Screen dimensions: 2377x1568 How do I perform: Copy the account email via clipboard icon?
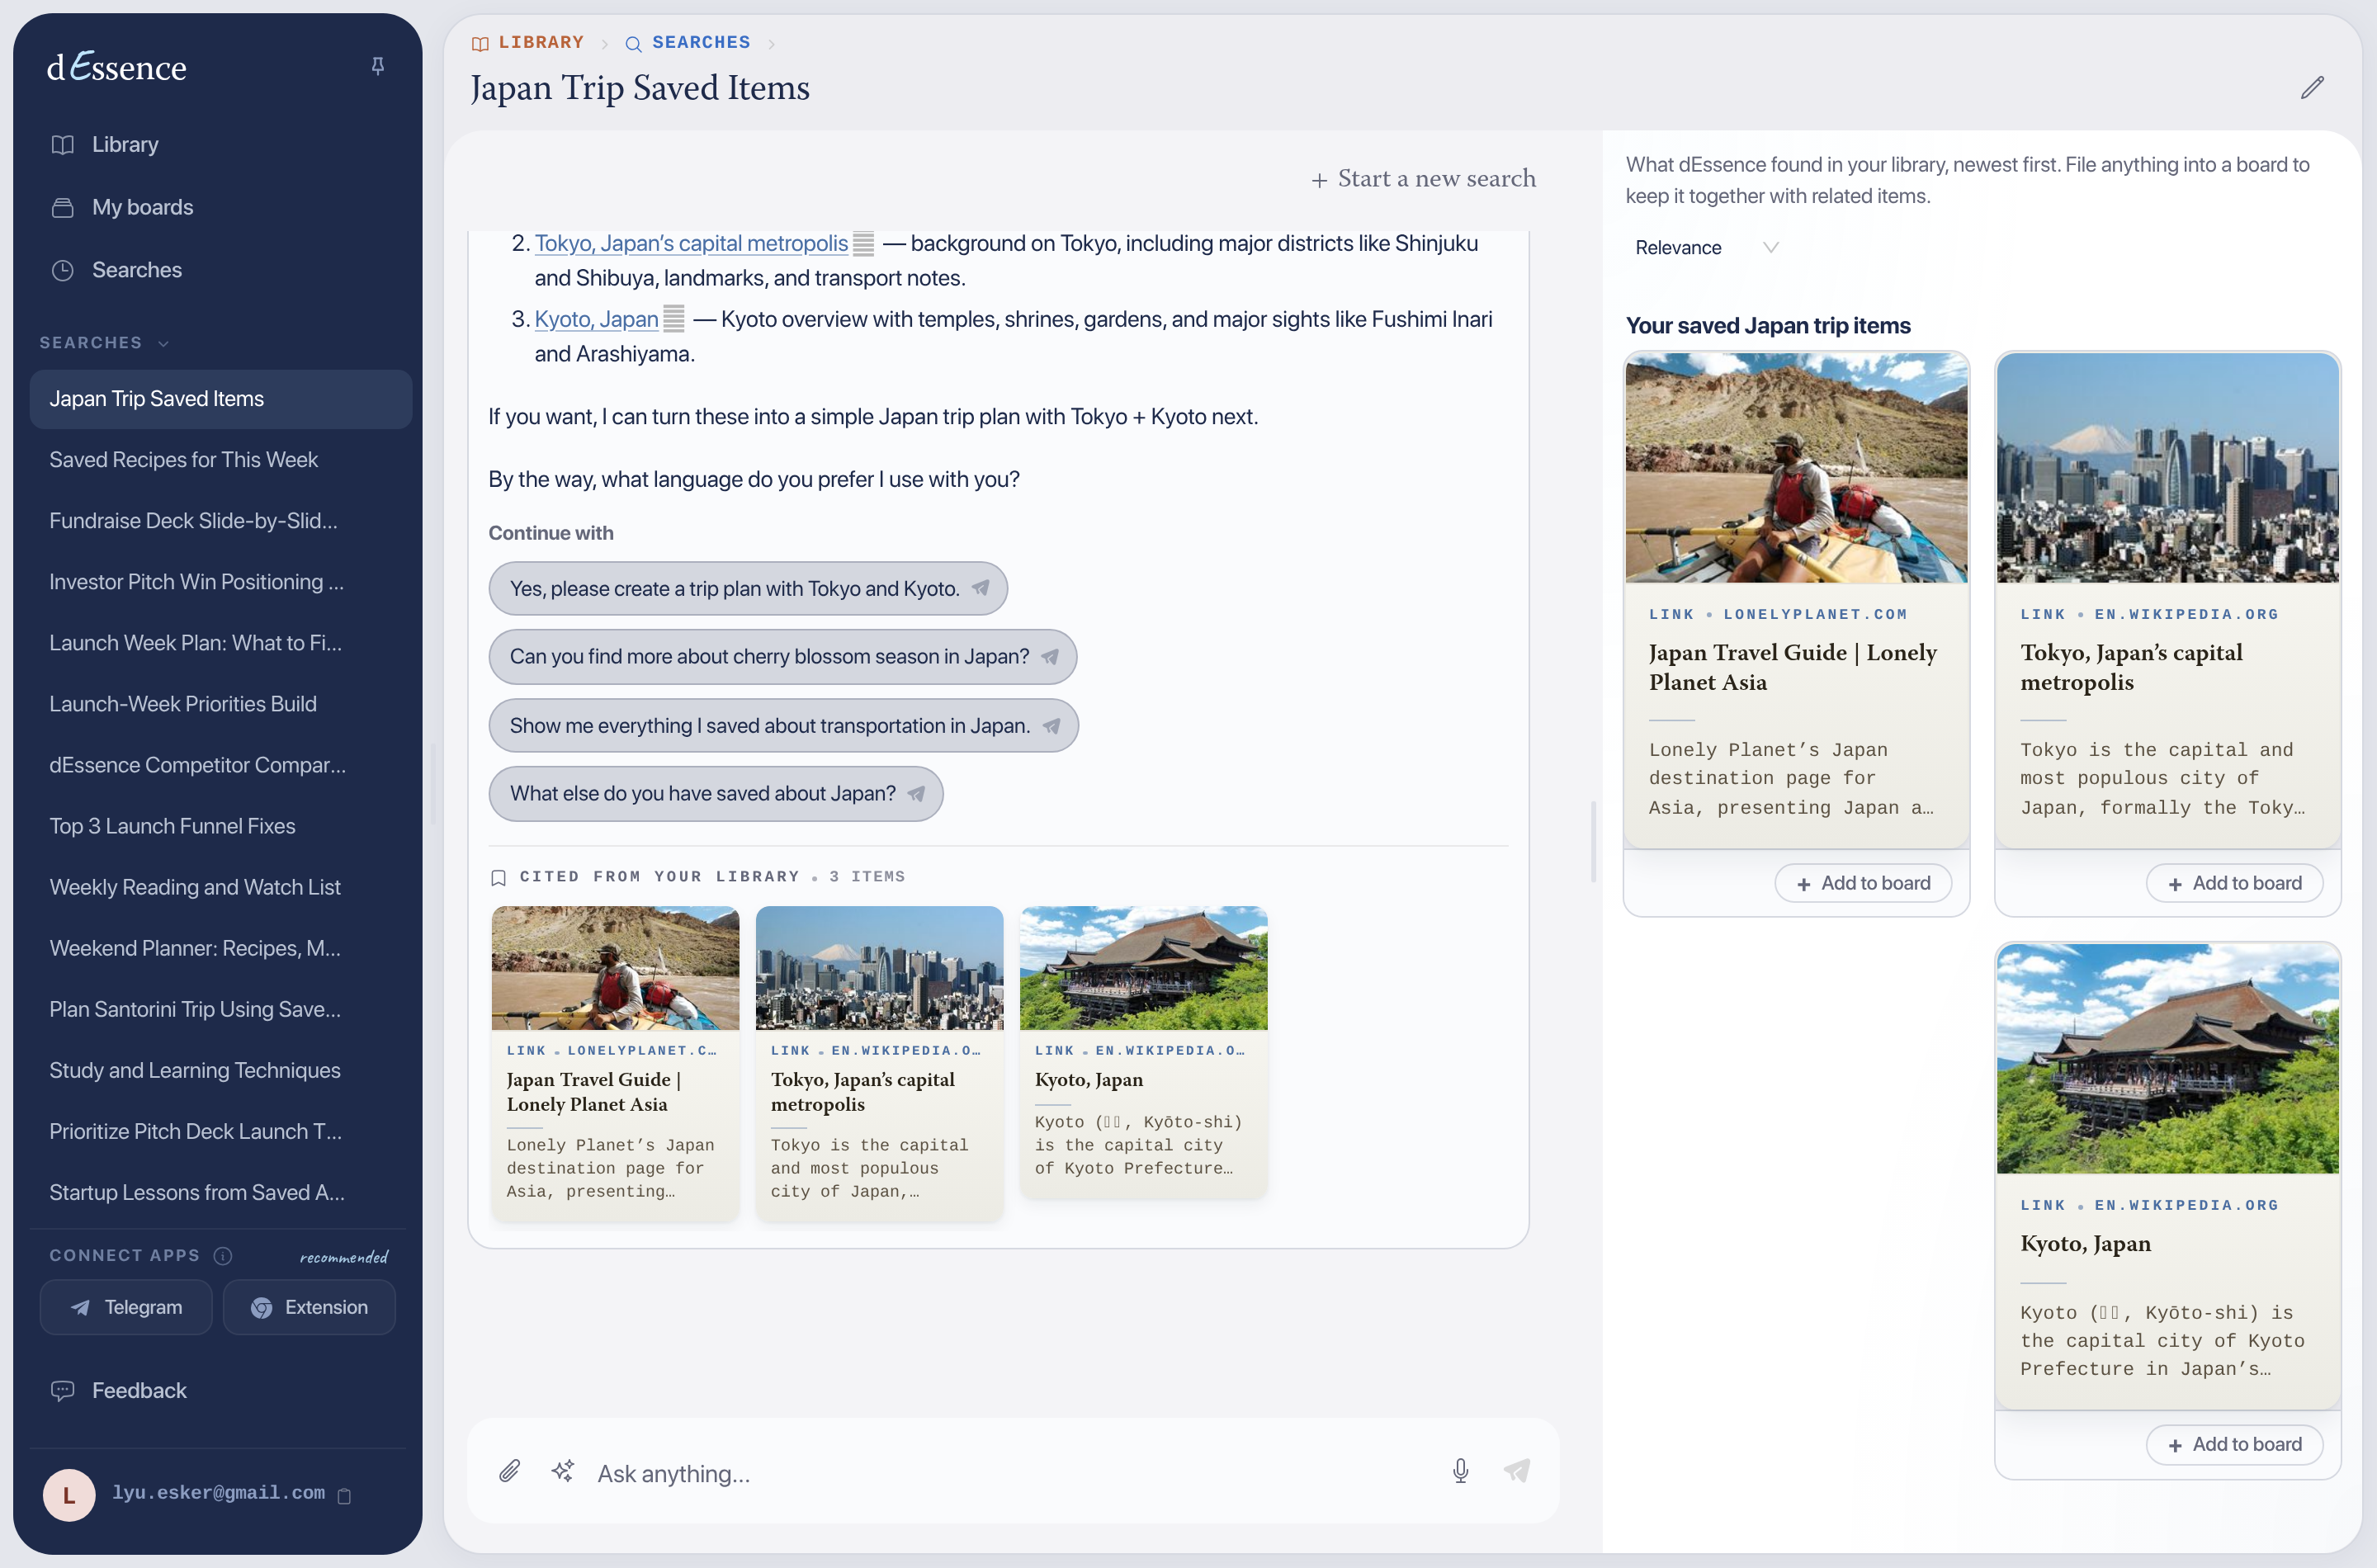pos(344,1495)
